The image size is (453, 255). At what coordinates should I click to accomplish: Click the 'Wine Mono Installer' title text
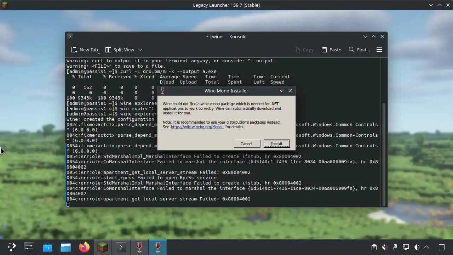click(x=226, y=91)
